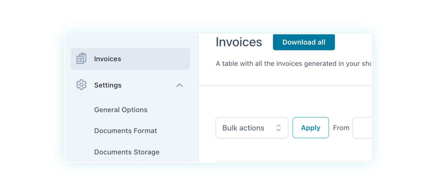Open Documents Storage settings page

coord(127,152)
